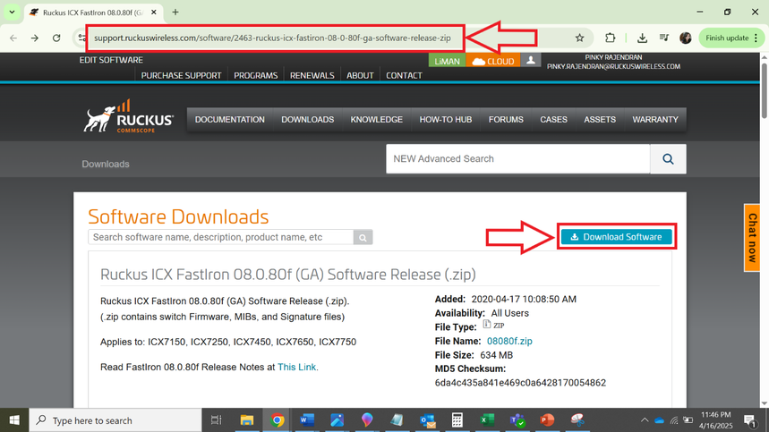Open the Finish update menu
This screenshot has width=769, height=432.
click(732, 38)
